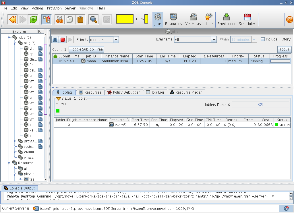The image size is (294, 213).
Task: Click the Toggle Subjob Tree button
Action: [x=86, y=49]
